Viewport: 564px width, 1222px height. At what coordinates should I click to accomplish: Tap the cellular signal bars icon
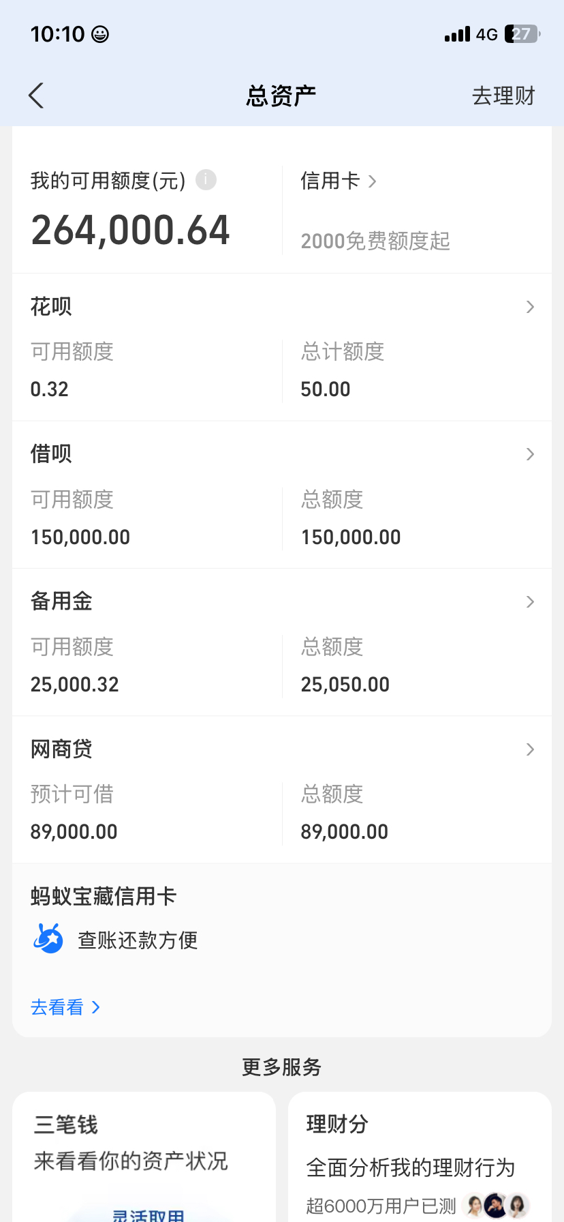(x=457, y=34)
